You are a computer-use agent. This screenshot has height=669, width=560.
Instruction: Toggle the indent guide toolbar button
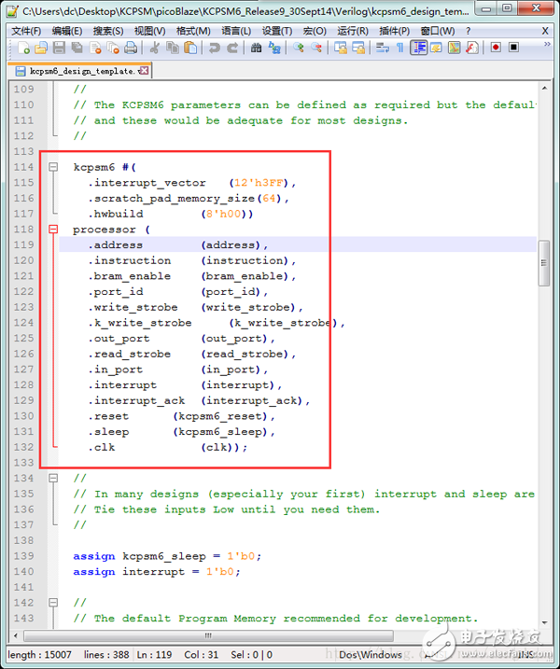click(419, 48)
